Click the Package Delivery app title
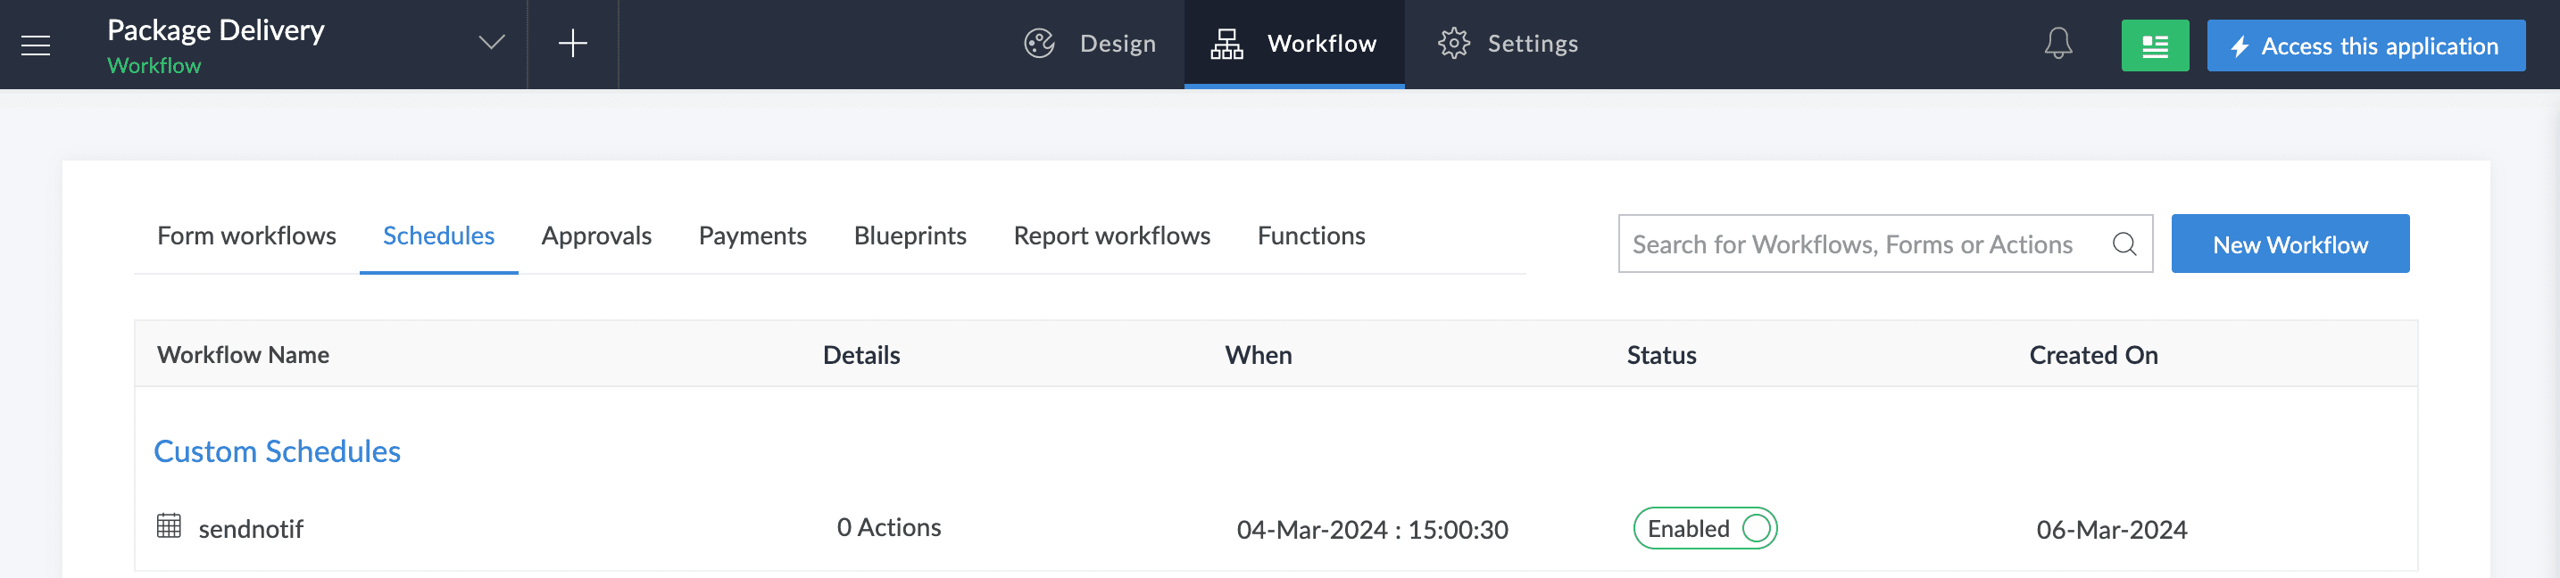 [216, 29]
